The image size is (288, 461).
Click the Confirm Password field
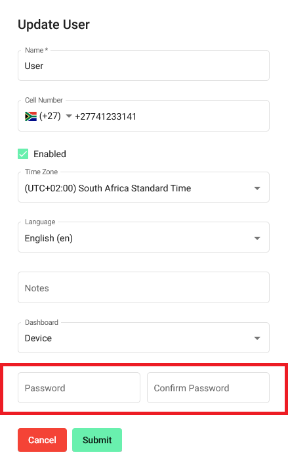[208, 388]
